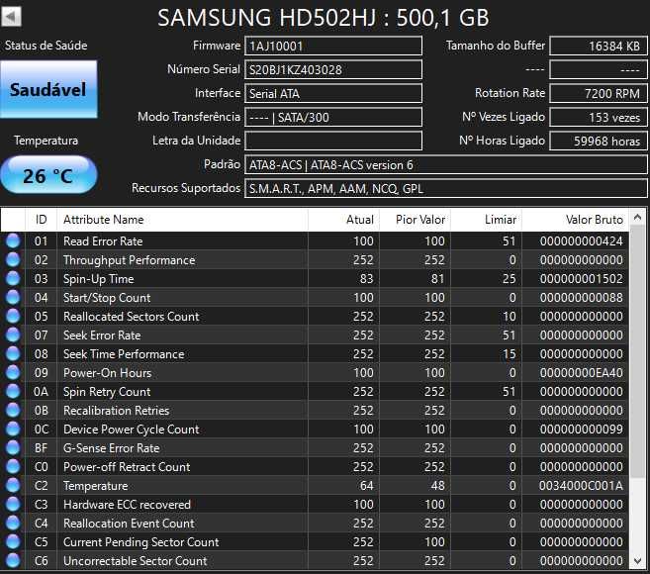Click the Número Serial field S20BJ1KZ403028

point(333,69)
